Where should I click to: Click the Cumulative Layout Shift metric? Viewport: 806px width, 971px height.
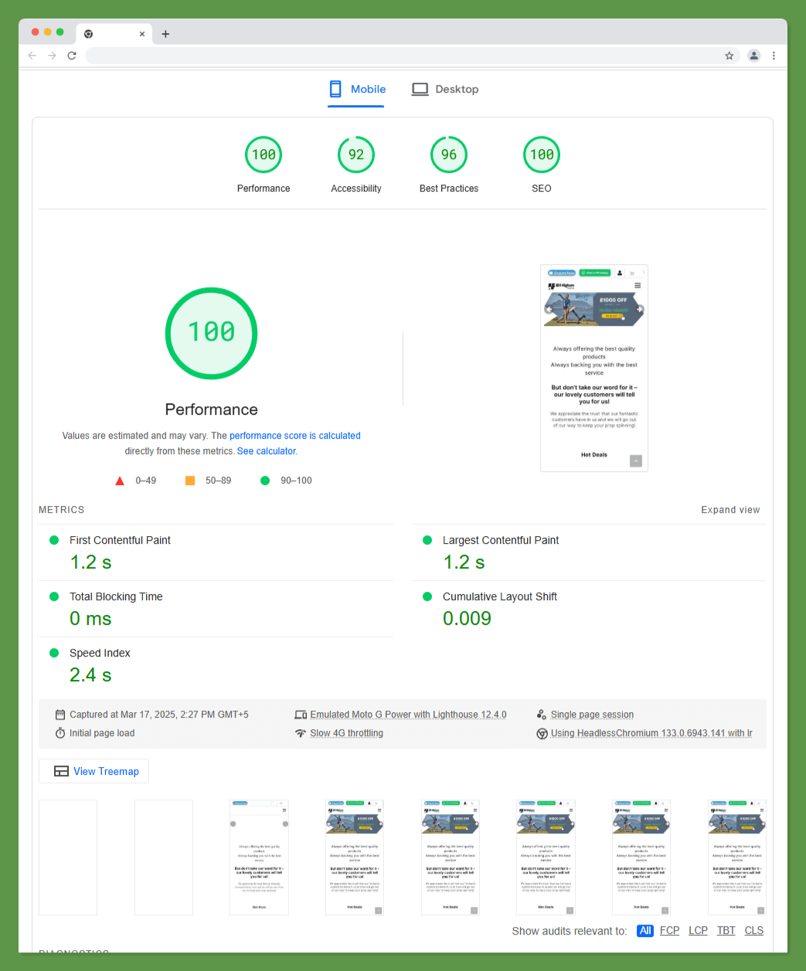[x=589, y=609]
